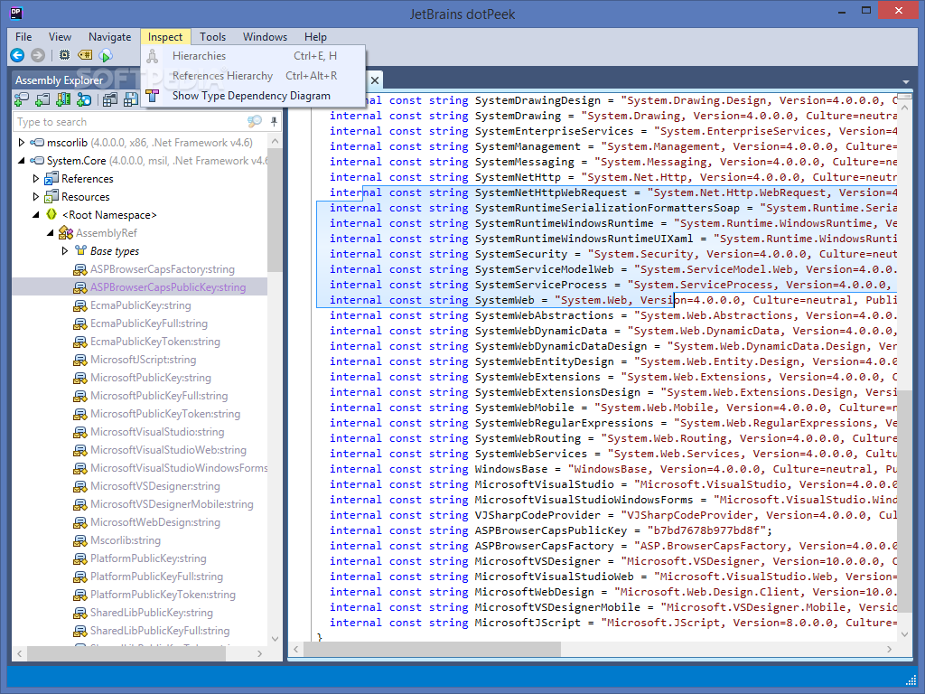This screenshot has width=925, height=694.
Task: Select References Hierarchy menu entry
Action: point(254,76)
